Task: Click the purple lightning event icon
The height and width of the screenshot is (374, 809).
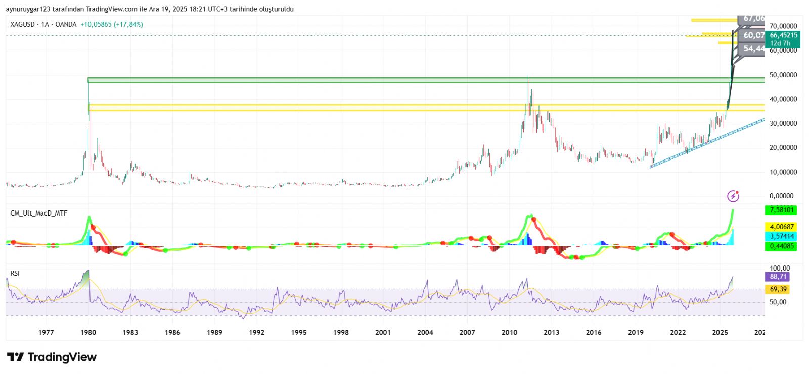Action: (733, 196)
